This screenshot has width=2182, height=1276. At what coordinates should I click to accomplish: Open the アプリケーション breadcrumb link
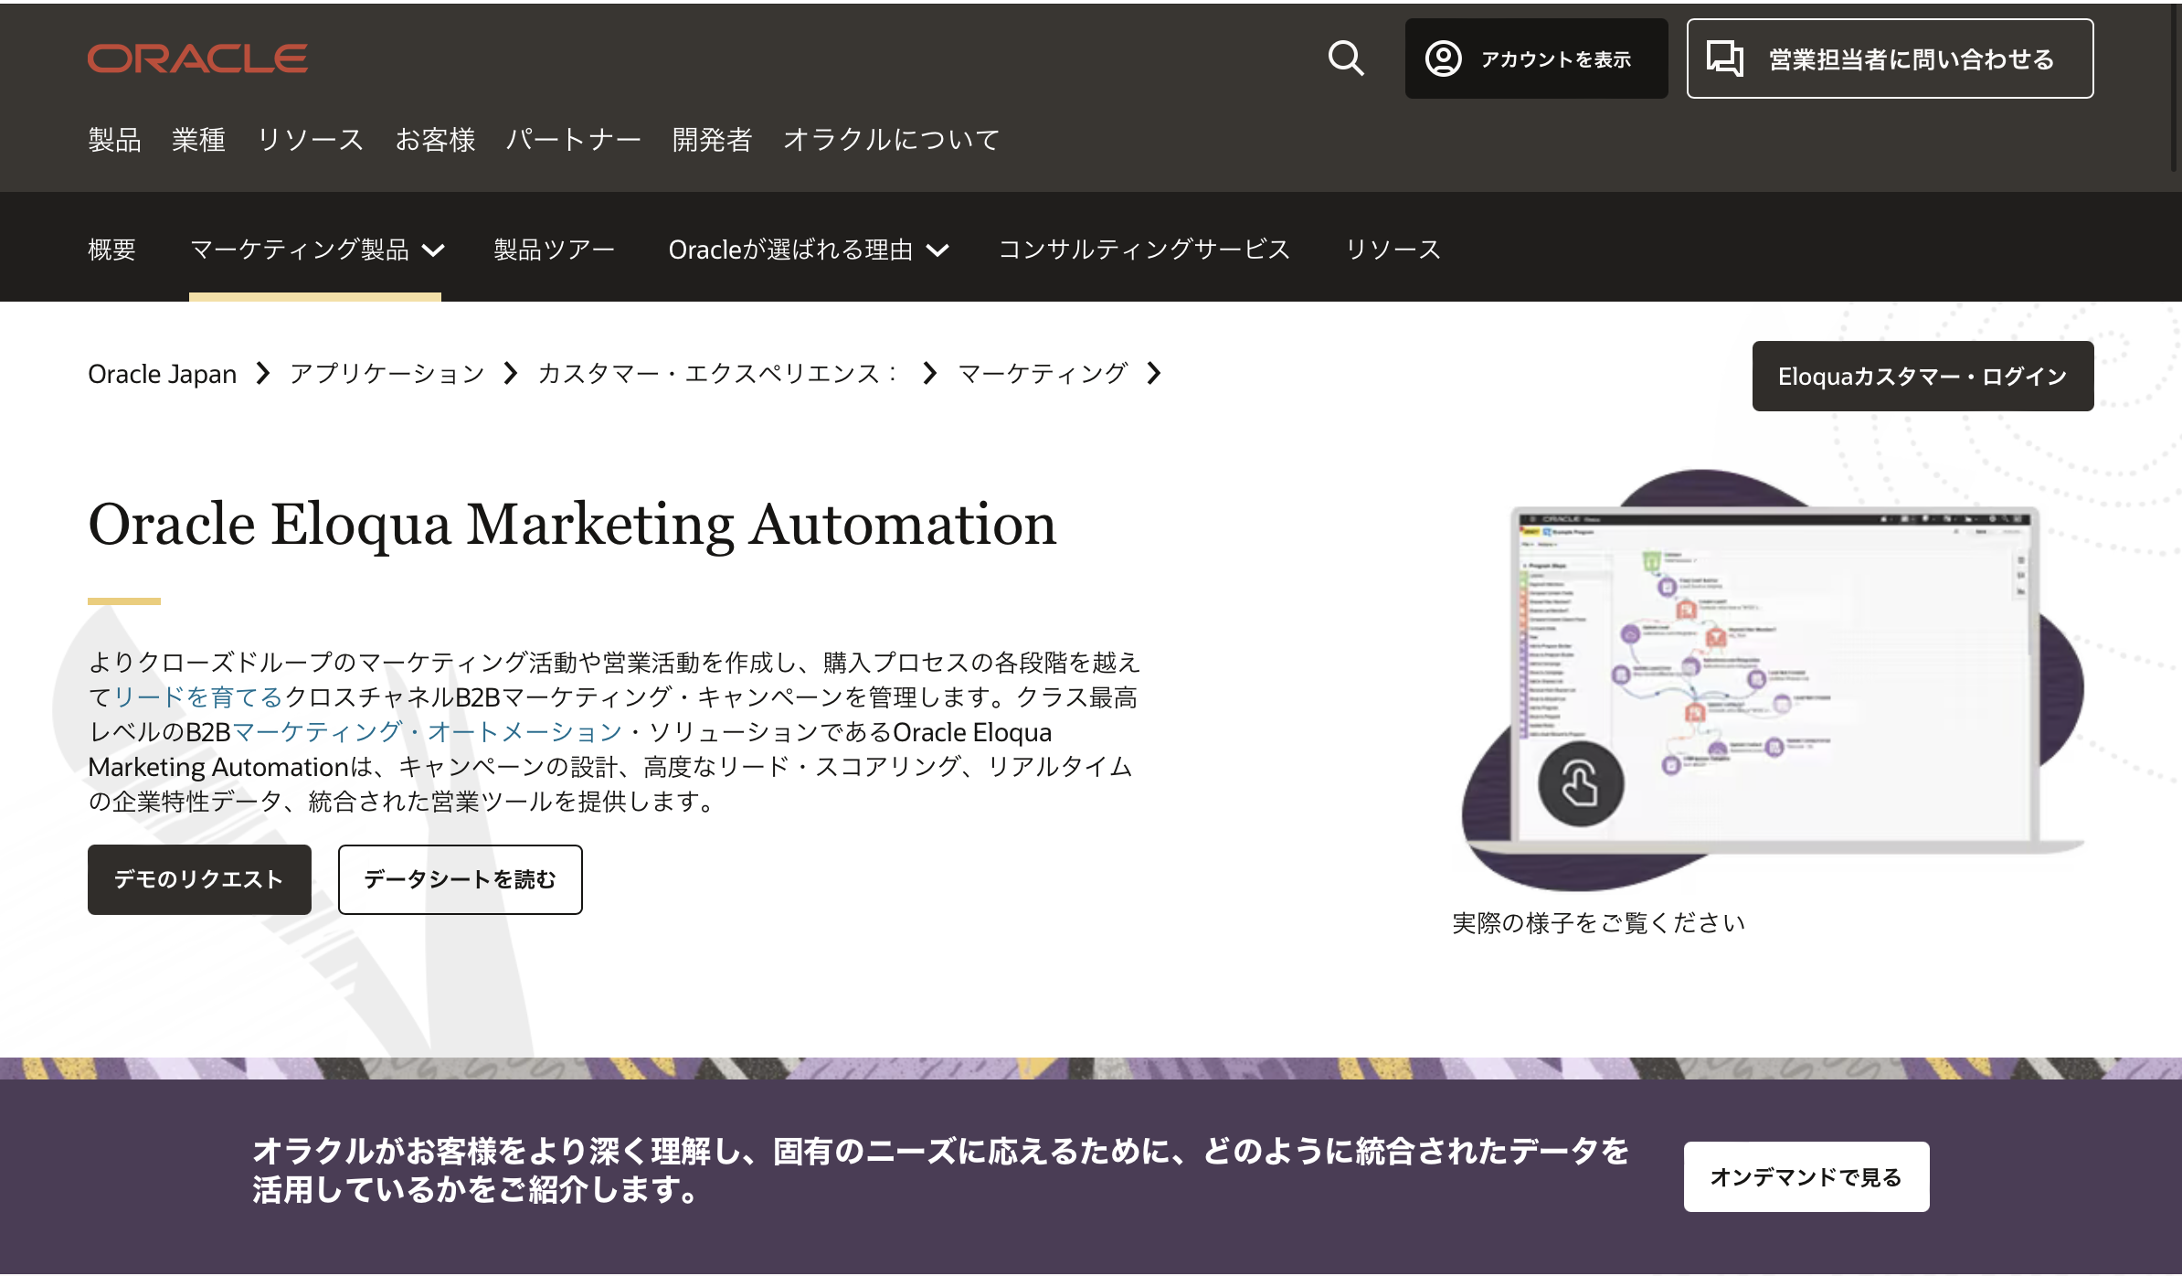tap(387, 374)
